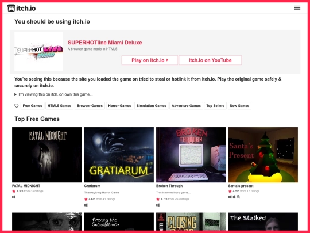
Task: Open Santa's Present cover image
Action: pyautogui.click(x=263, y=155)
